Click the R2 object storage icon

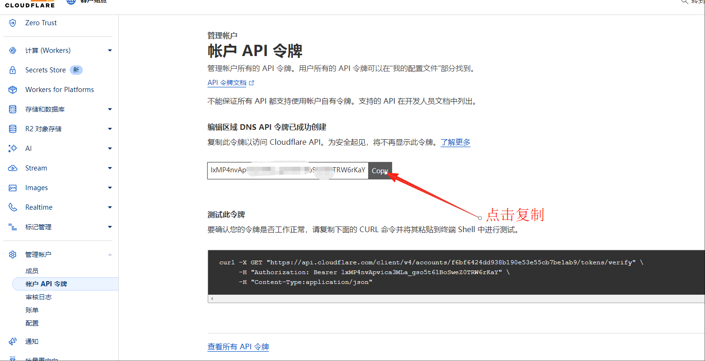[13, 129]
